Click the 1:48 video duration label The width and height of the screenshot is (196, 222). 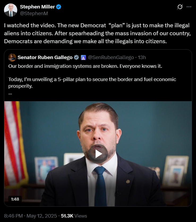(15, 199)
